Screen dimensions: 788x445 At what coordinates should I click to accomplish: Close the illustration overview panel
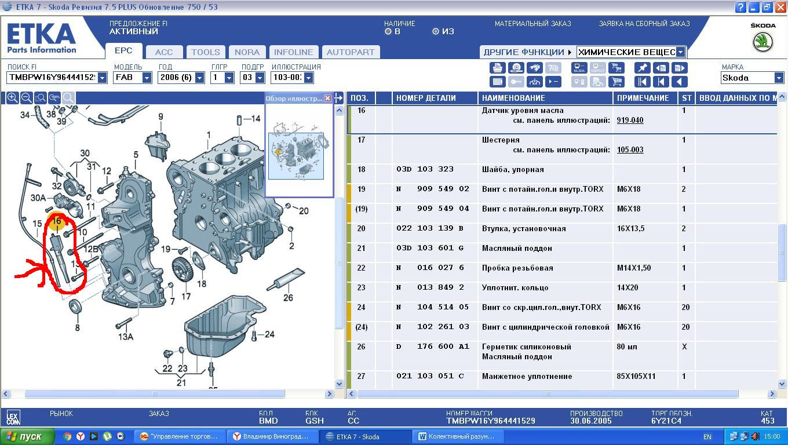point(327,99)
